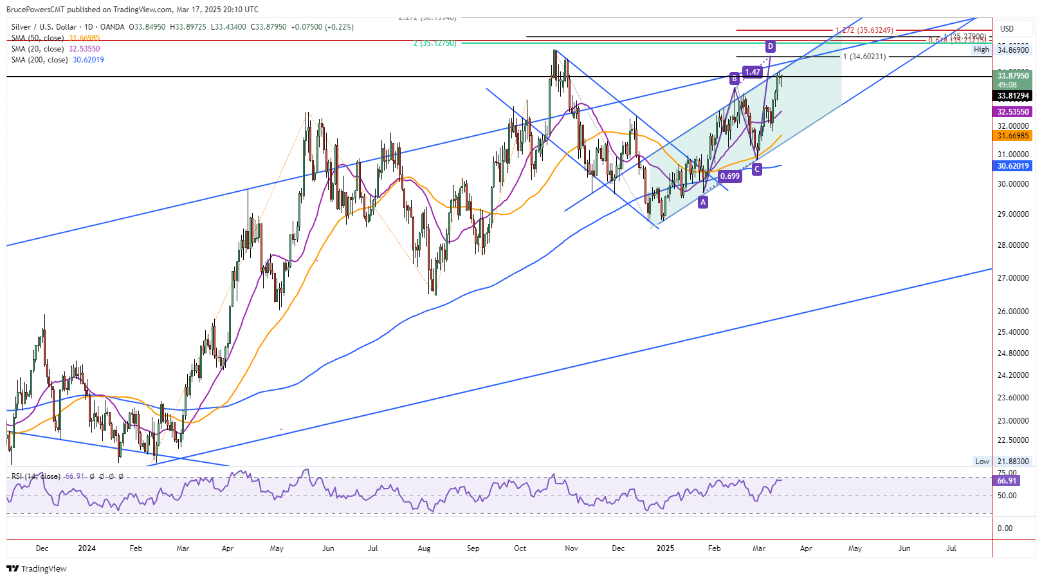Click the Nov label on time axis

coord(571,548)
